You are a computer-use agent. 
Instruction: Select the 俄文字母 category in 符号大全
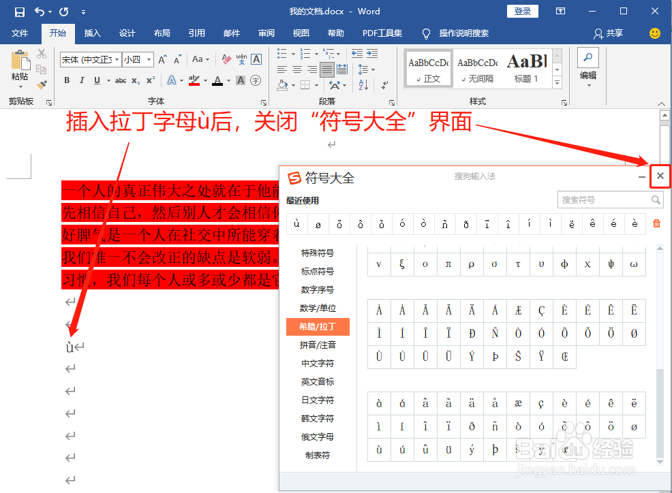318,436
